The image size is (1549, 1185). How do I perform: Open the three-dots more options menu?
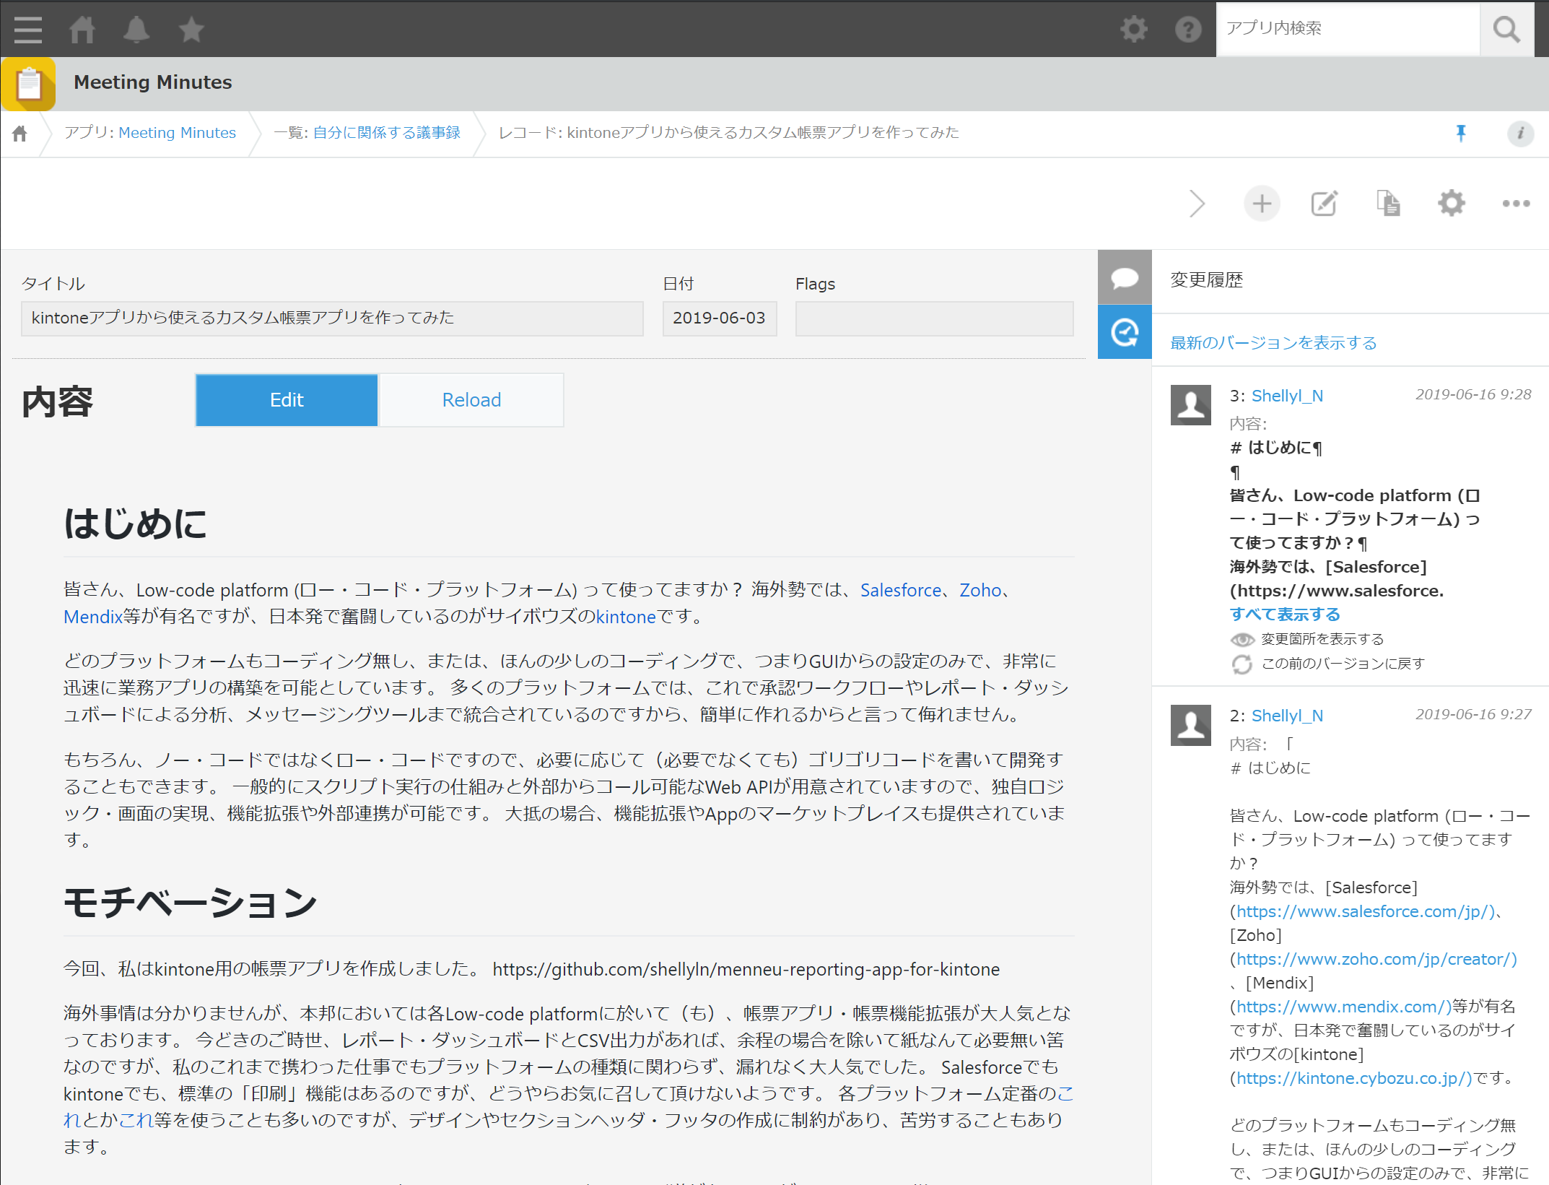pos(1516,204)
